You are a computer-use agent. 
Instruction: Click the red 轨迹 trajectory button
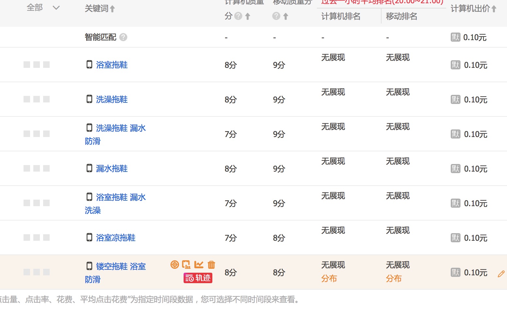(x=198, y=278)
